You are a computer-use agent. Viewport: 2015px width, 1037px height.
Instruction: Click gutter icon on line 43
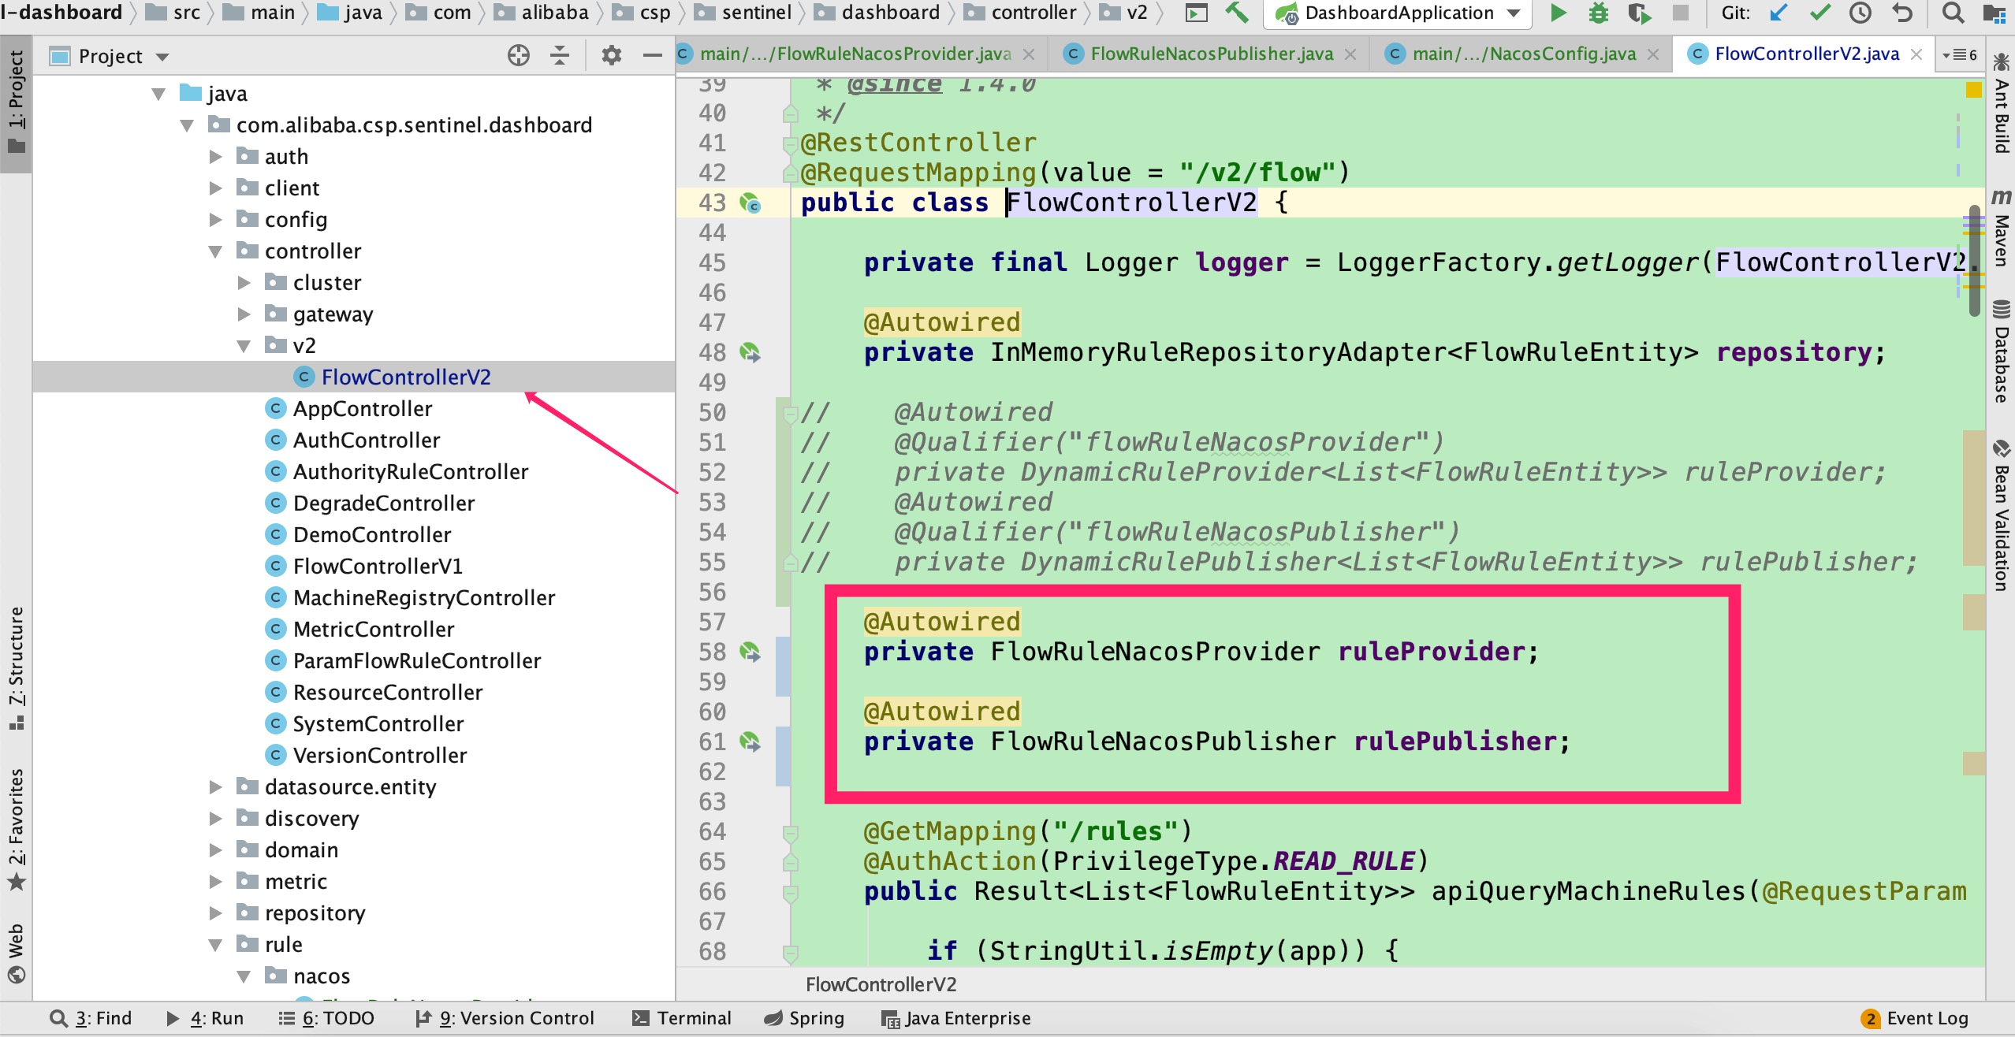click(750, 203)
